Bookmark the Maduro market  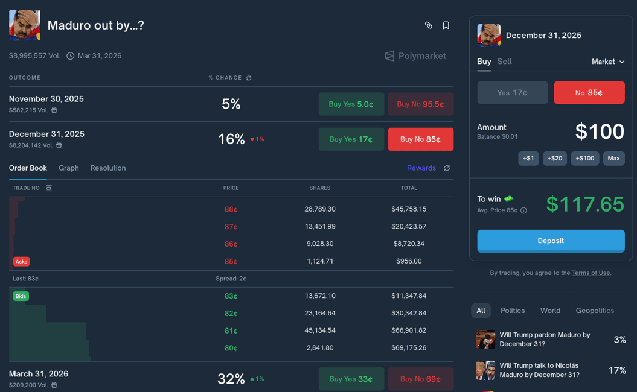click(x=446, y=25)
